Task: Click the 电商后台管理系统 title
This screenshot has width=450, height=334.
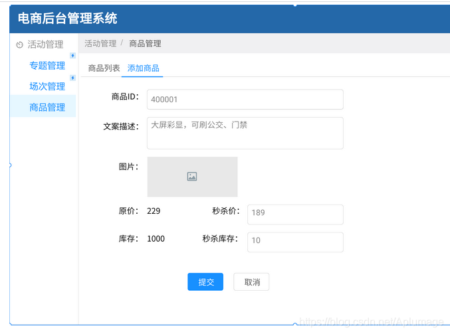Action: point(67,19)
